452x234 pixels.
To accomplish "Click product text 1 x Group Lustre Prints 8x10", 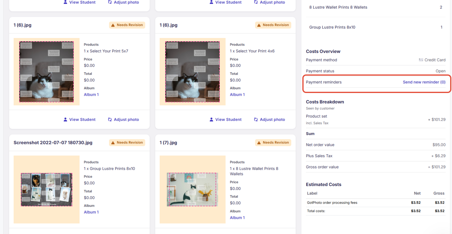I will (x=109, y=169).
